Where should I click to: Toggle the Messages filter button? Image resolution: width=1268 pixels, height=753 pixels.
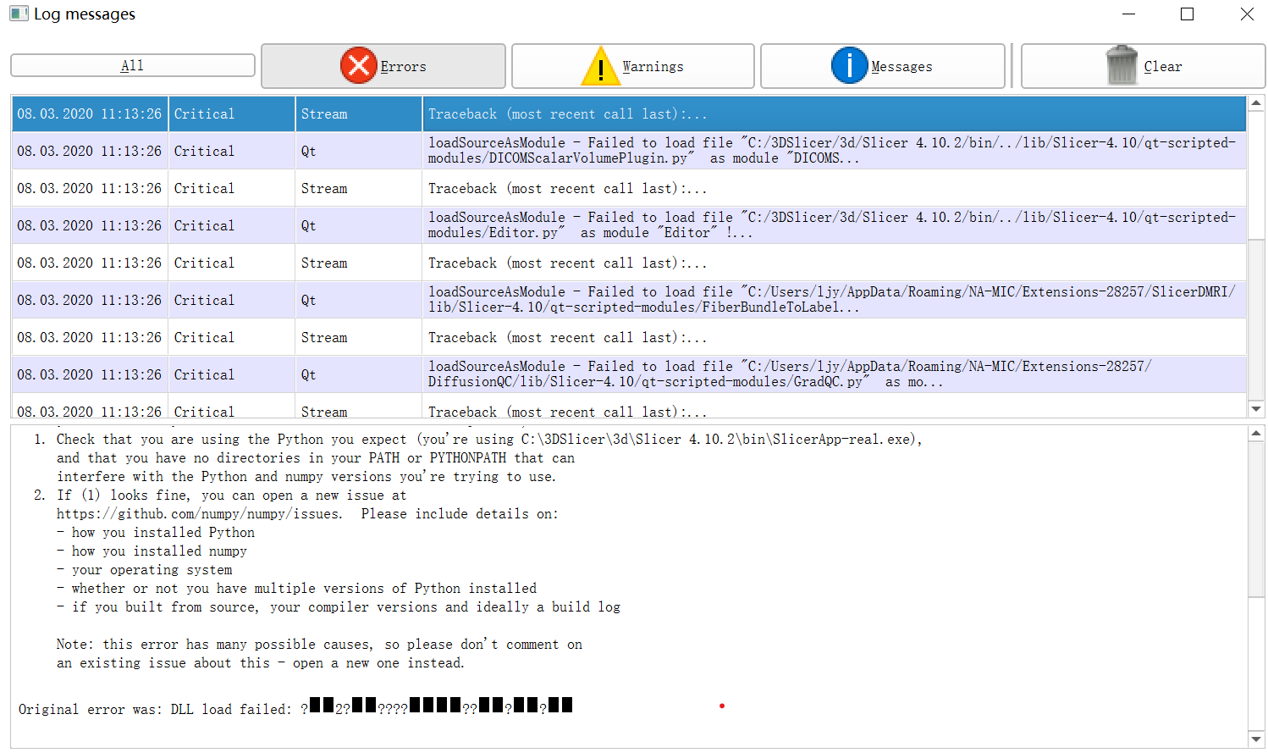pos(882,66)
